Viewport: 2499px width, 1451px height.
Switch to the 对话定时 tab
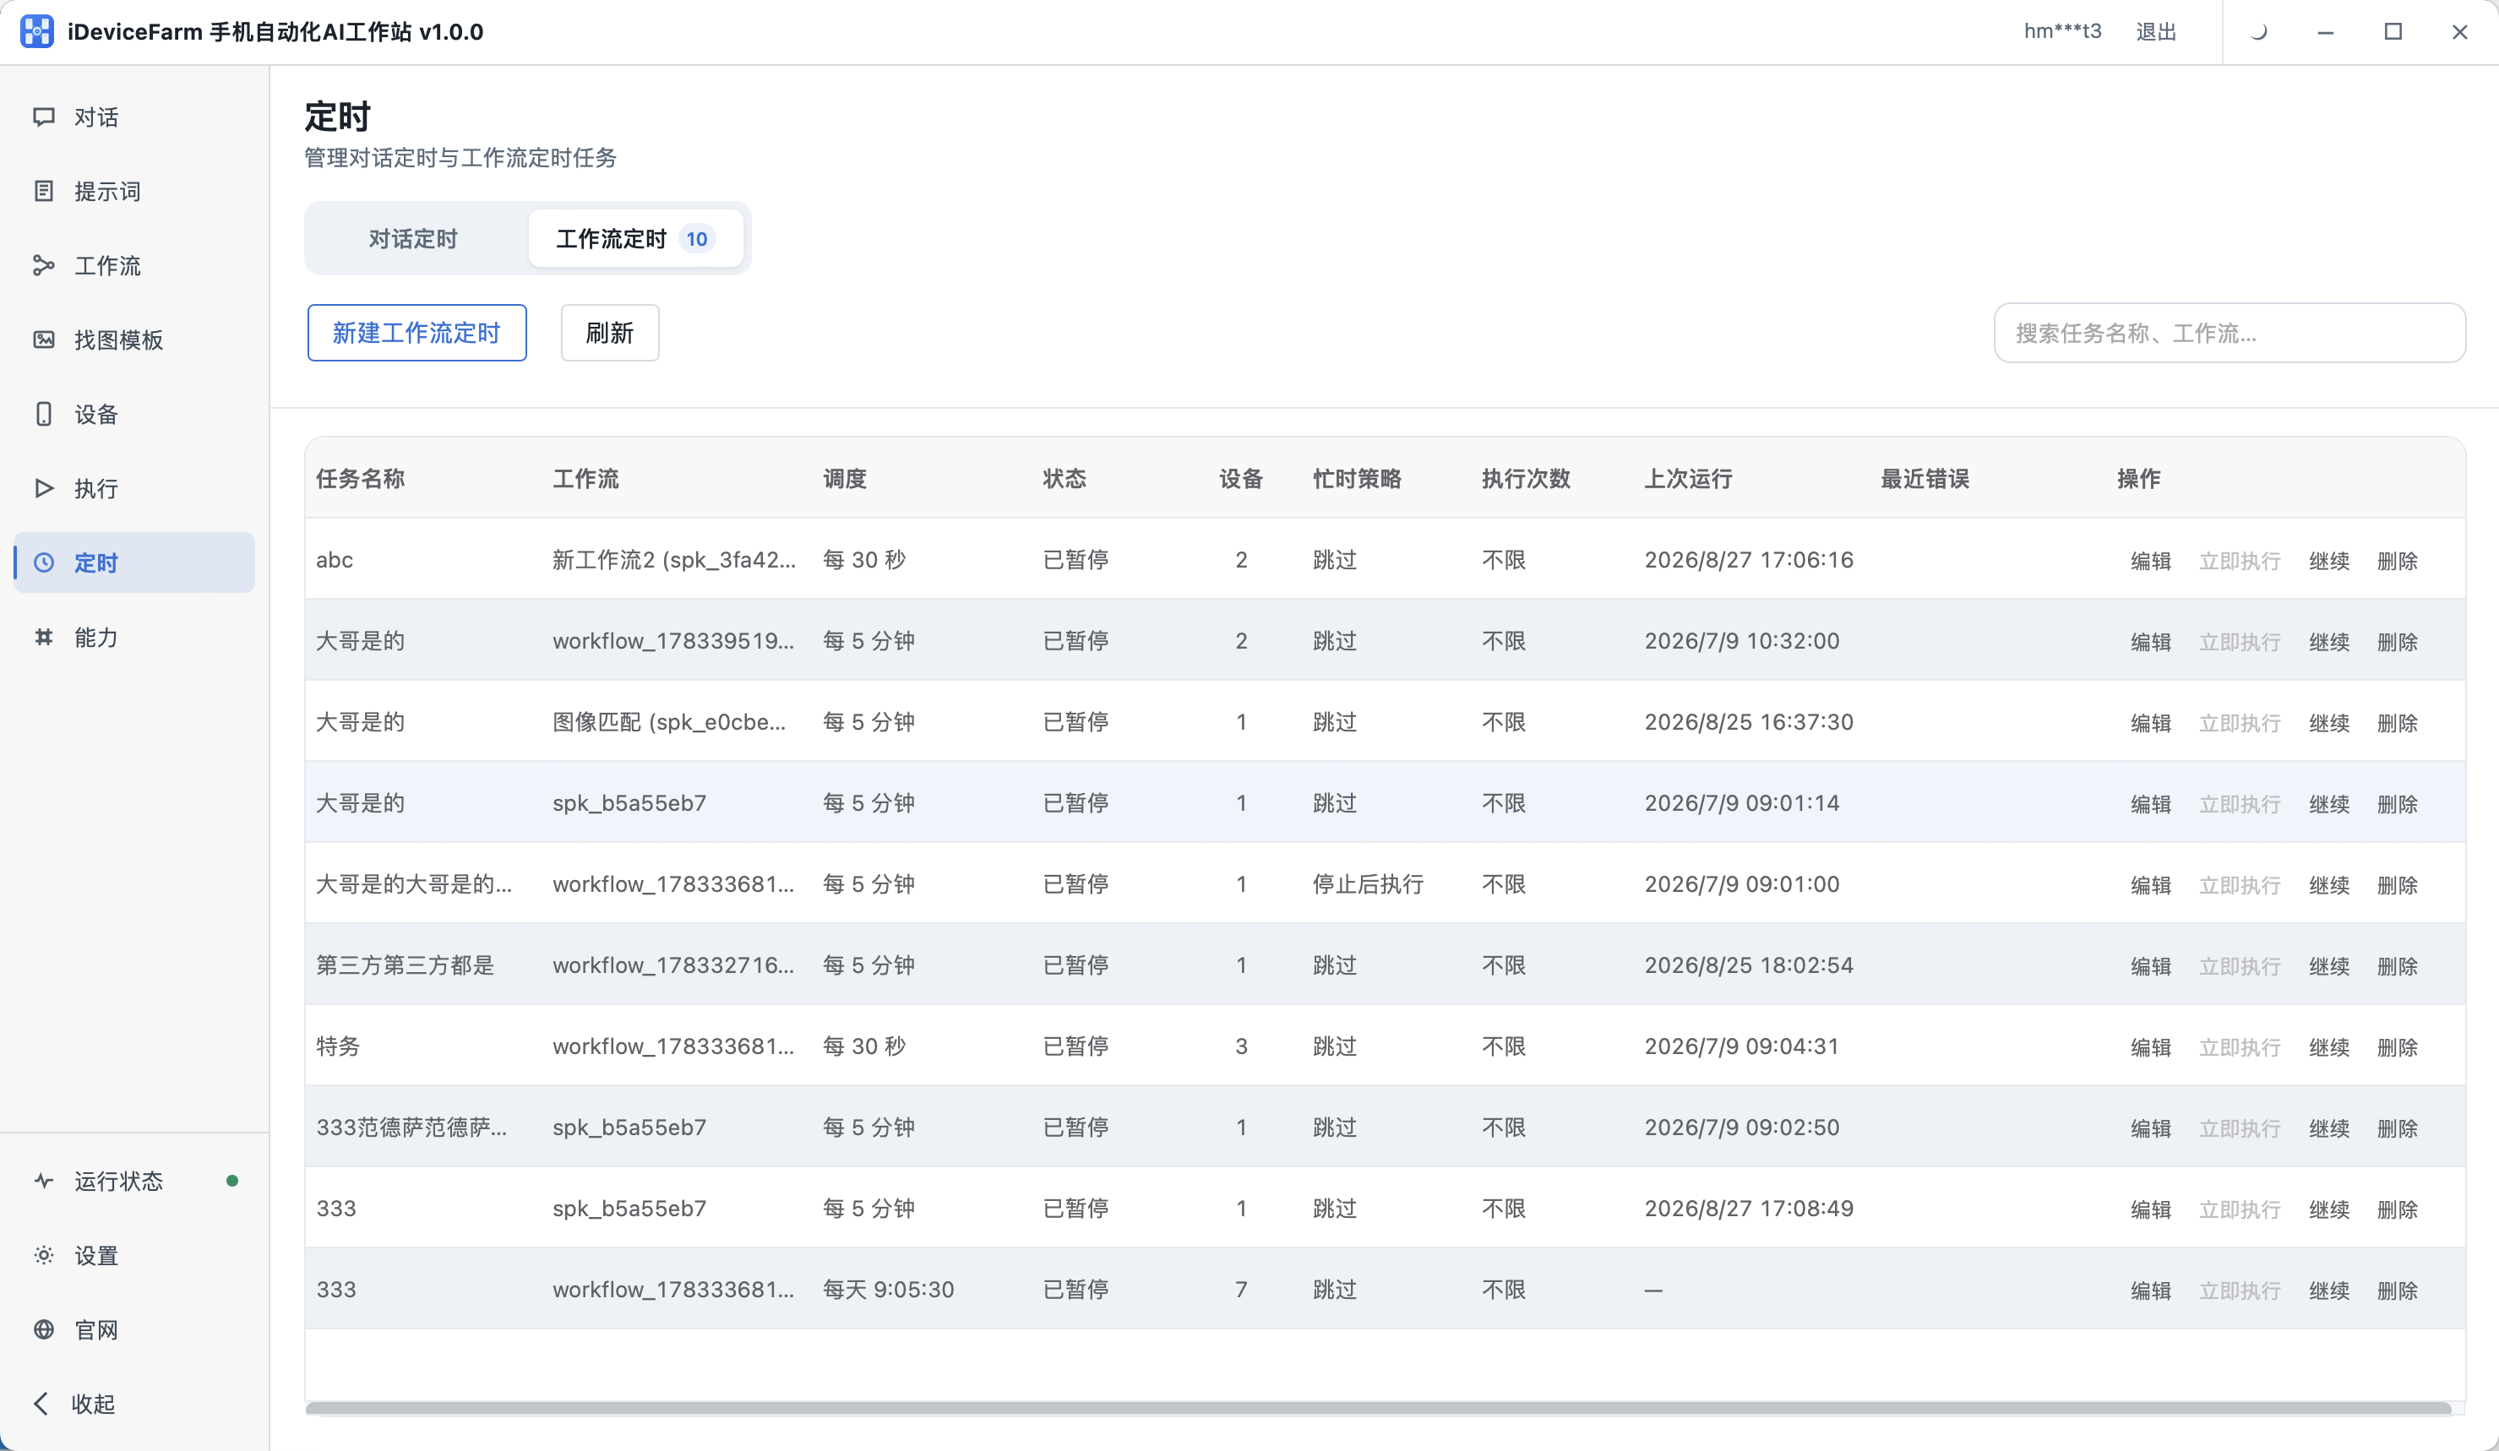[413, 239]
